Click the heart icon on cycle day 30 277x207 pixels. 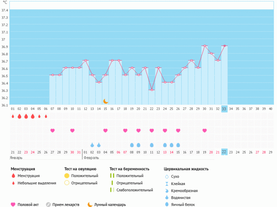click(204, 130)
